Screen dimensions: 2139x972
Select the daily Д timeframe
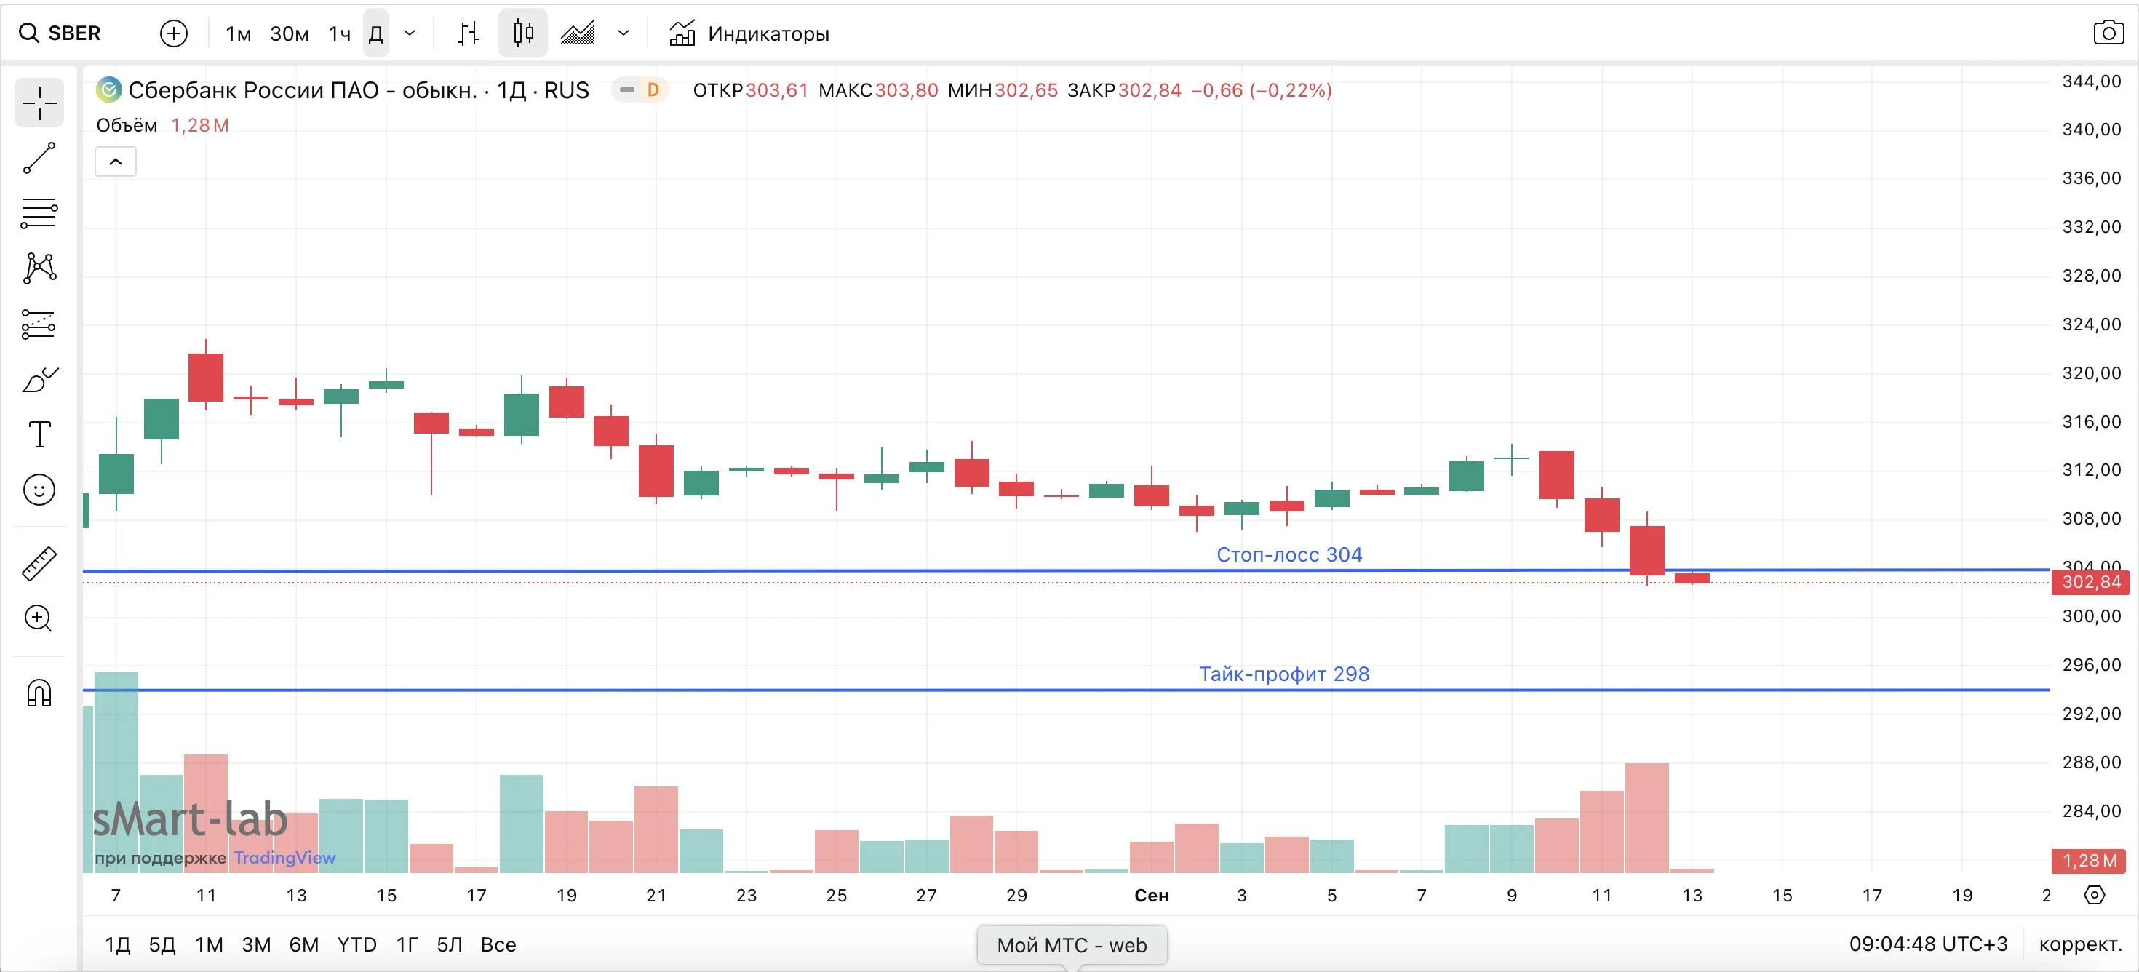click(x=375, y=33)
